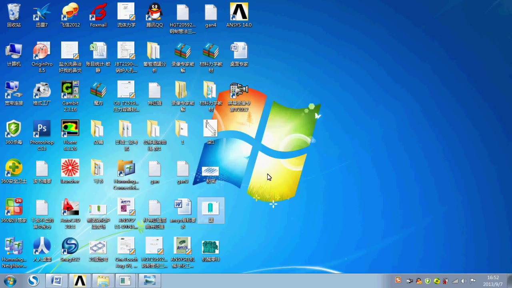512x288 pixels.
Task: Open the launcher red starburst icon
Action: click(70, 172)
